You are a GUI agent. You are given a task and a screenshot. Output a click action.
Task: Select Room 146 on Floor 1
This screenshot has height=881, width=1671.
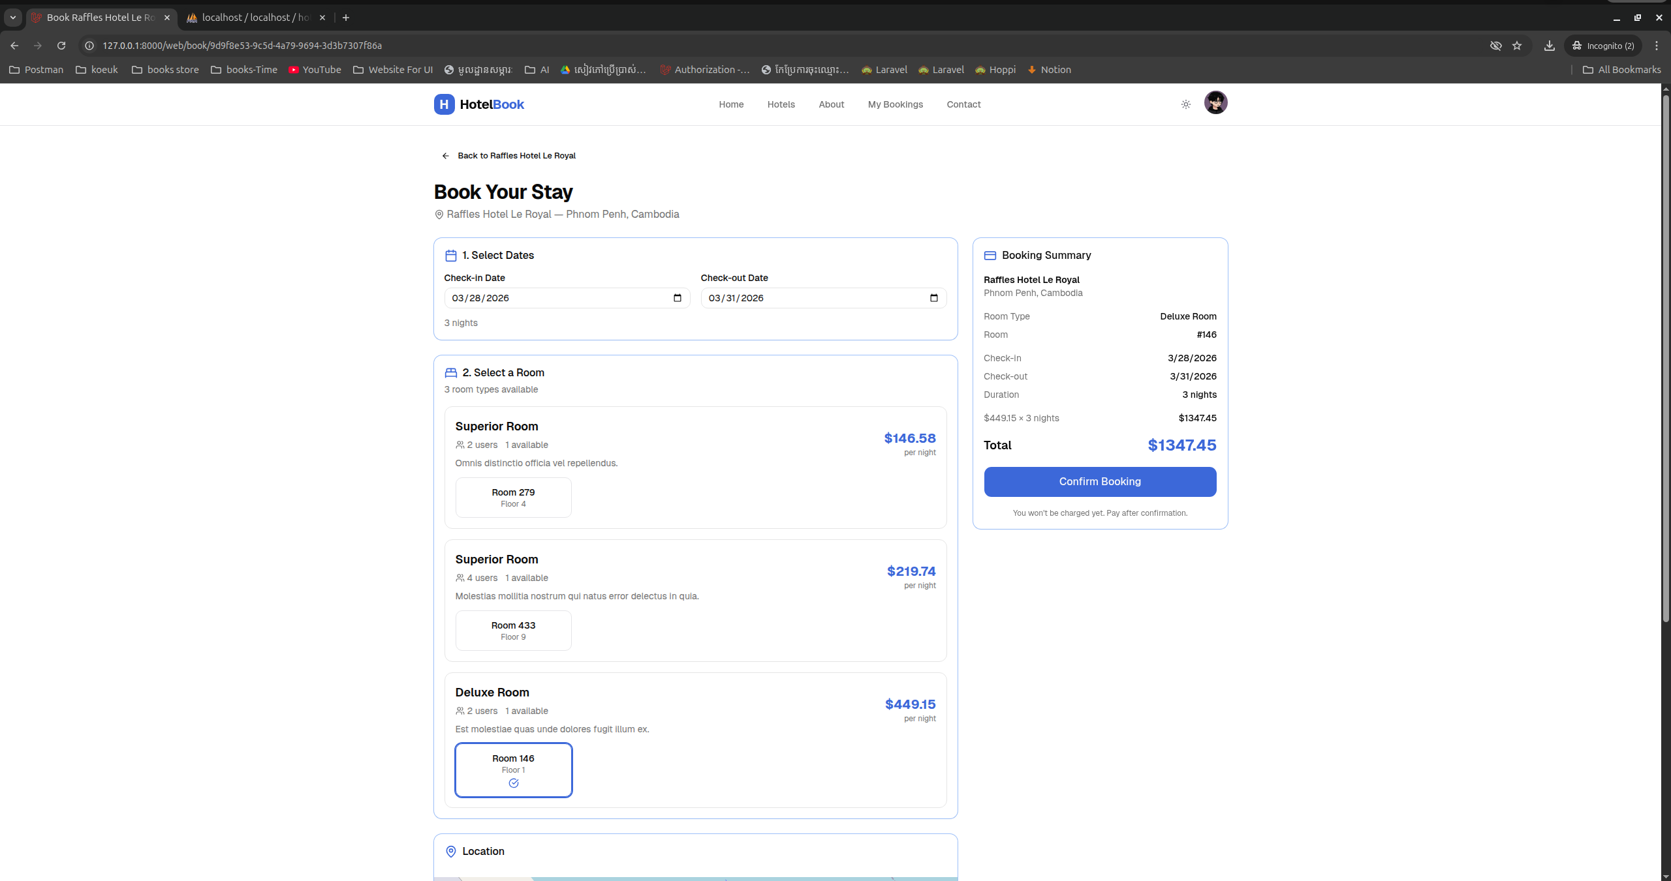pos(513,770)
